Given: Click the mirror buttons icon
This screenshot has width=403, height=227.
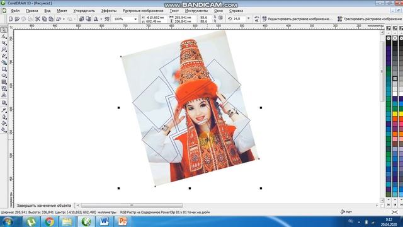Looking at the screenshot, I should pos(256,19).
